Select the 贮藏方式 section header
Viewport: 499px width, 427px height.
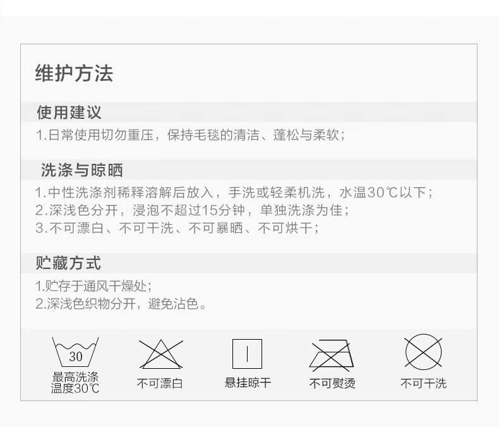coord(68,263)
